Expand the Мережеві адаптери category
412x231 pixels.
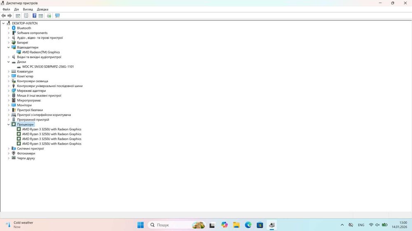8,91
